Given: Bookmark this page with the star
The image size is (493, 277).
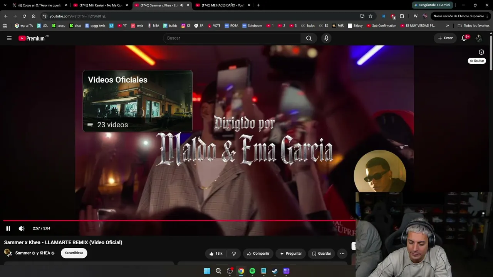Looking at the screenshot, I should click(x=371, y=16).
